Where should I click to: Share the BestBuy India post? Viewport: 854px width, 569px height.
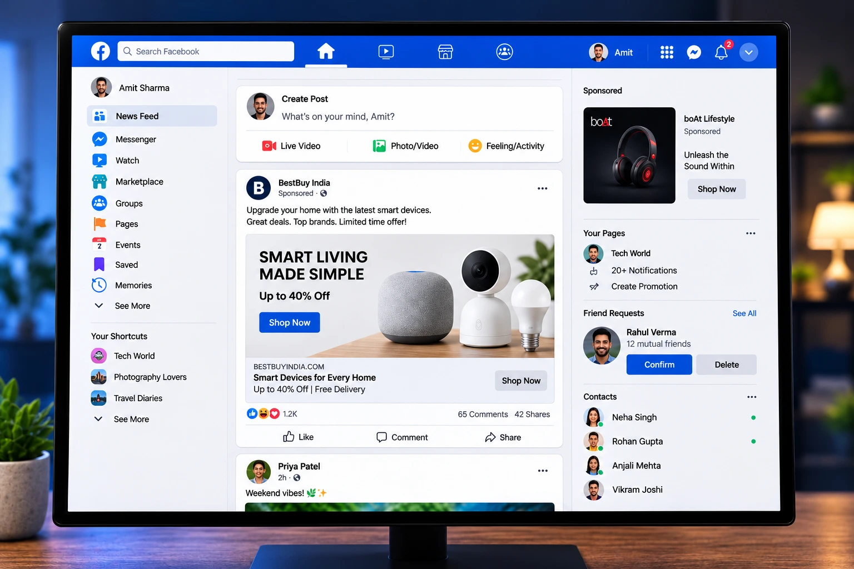coord(503,437)
